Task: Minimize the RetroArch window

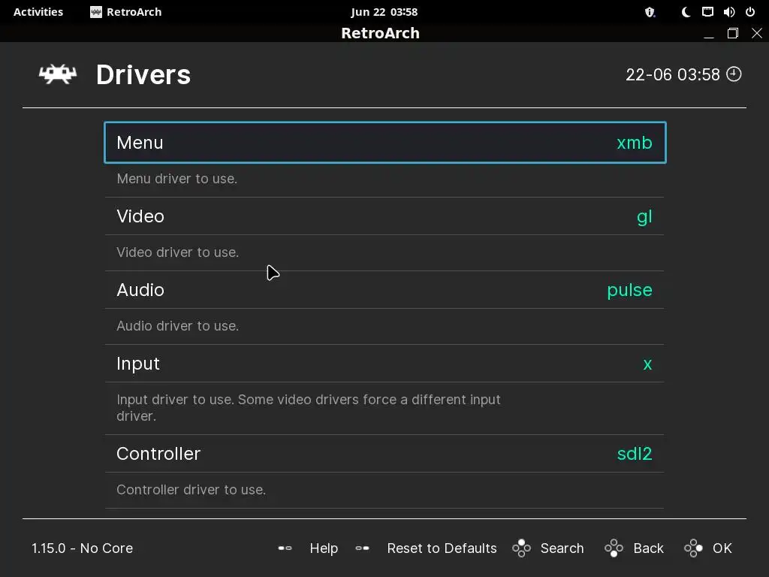Action: tap(709, 33)
